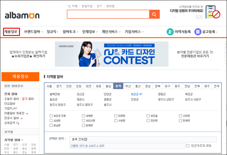Check the 산외면 checkbox

click(180, 116)
